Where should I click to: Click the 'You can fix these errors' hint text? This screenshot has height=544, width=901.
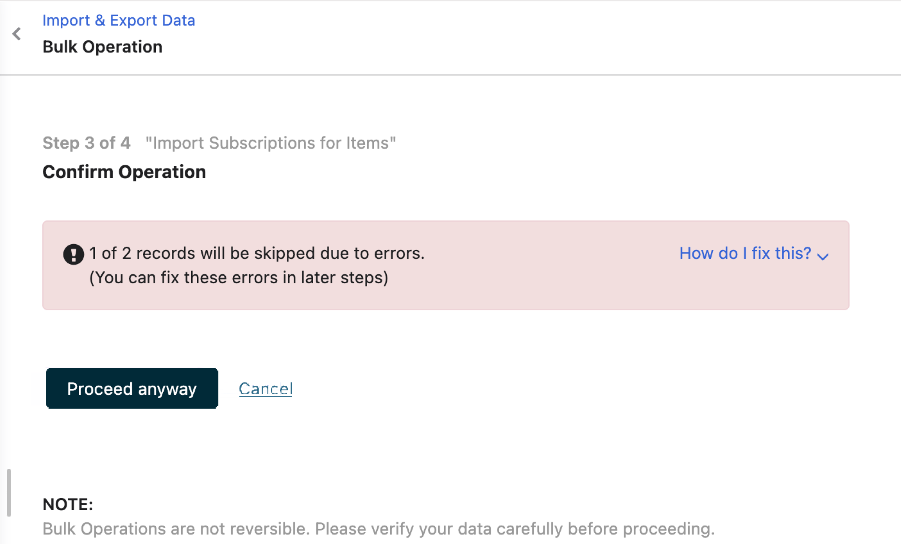pos(238,277)
